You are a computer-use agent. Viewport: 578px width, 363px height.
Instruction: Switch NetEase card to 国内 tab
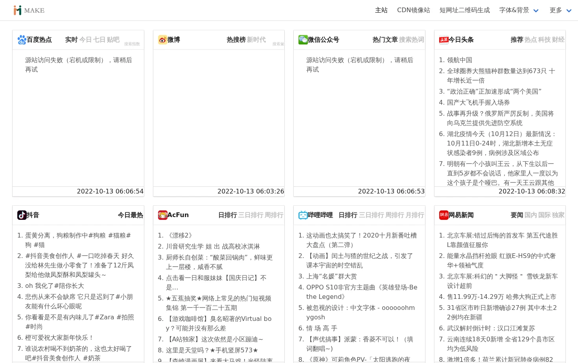point(531,215)
